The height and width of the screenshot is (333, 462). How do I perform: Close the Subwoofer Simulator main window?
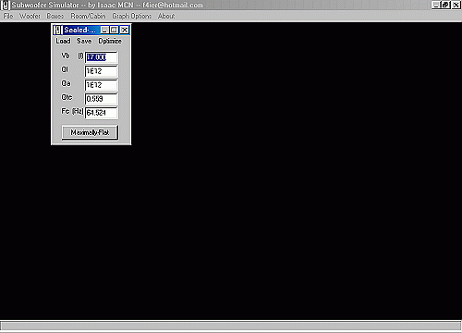pos(456,5)
